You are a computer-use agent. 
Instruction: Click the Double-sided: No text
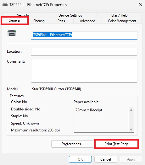pos(26,109)
